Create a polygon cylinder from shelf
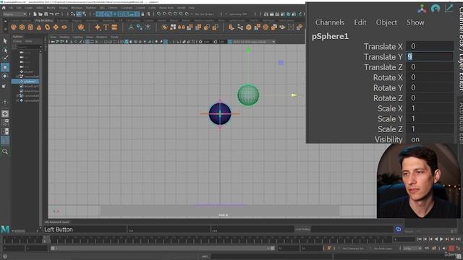The width and height of the screenshot is (463, 260). (30, 27)
